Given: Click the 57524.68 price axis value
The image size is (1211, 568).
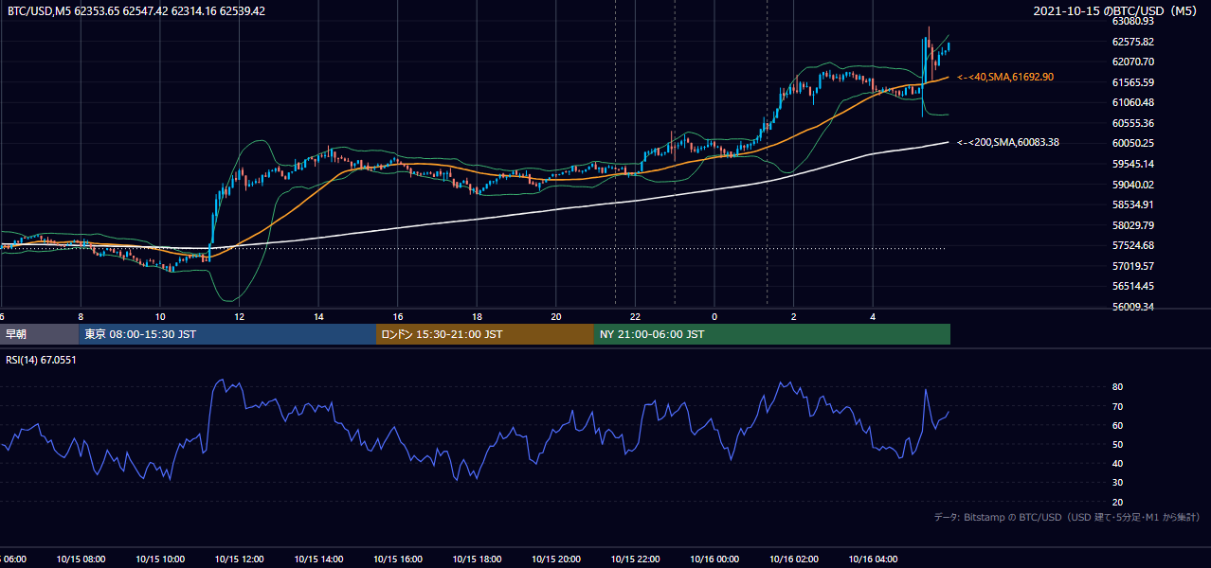Looking at the screenshot, I should (x=1132, y=245).
